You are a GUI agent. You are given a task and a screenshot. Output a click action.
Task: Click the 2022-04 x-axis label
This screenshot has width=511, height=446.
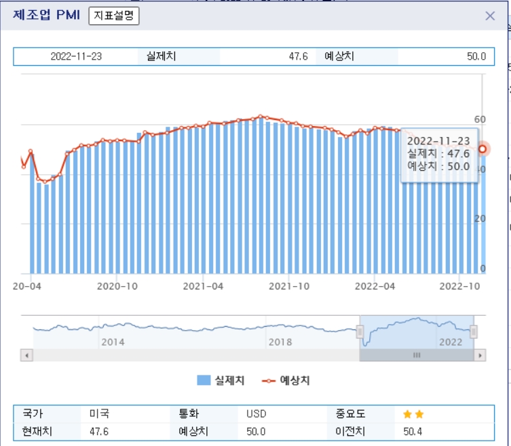tap(375, 286)
